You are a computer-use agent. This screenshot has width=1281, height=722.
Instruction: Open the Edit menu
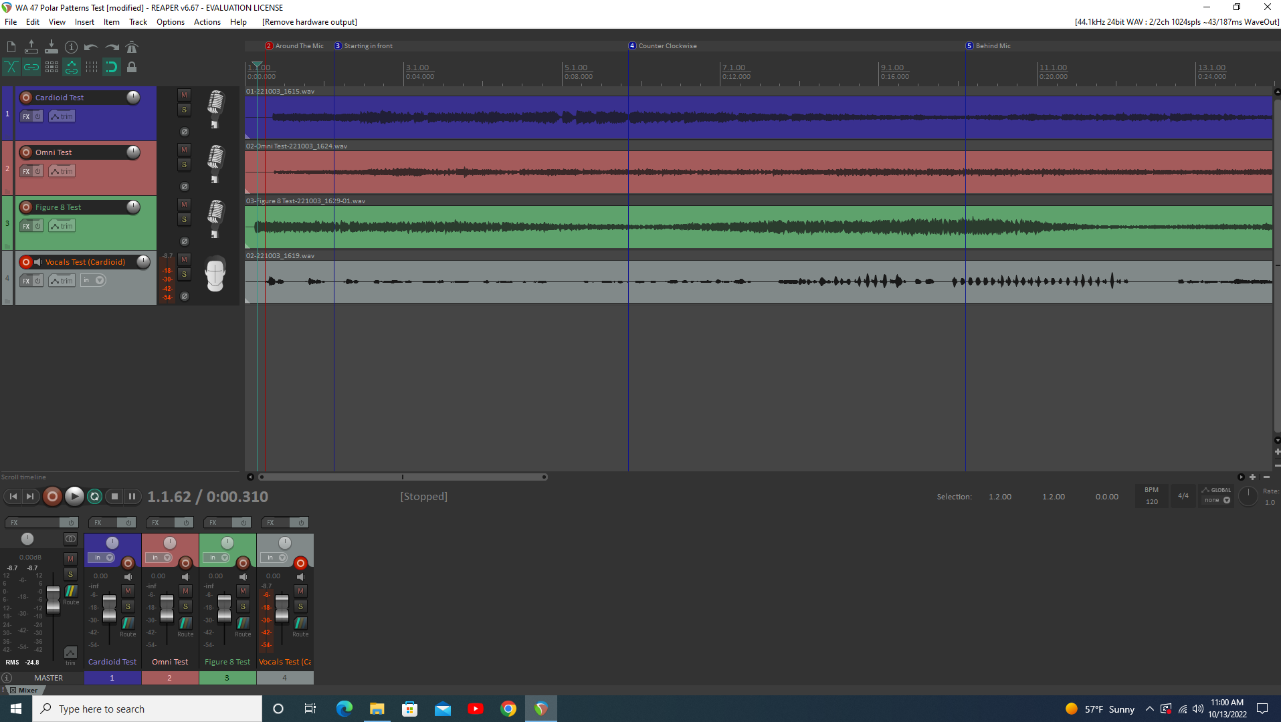pyautogui.click(x=33, y=22)
